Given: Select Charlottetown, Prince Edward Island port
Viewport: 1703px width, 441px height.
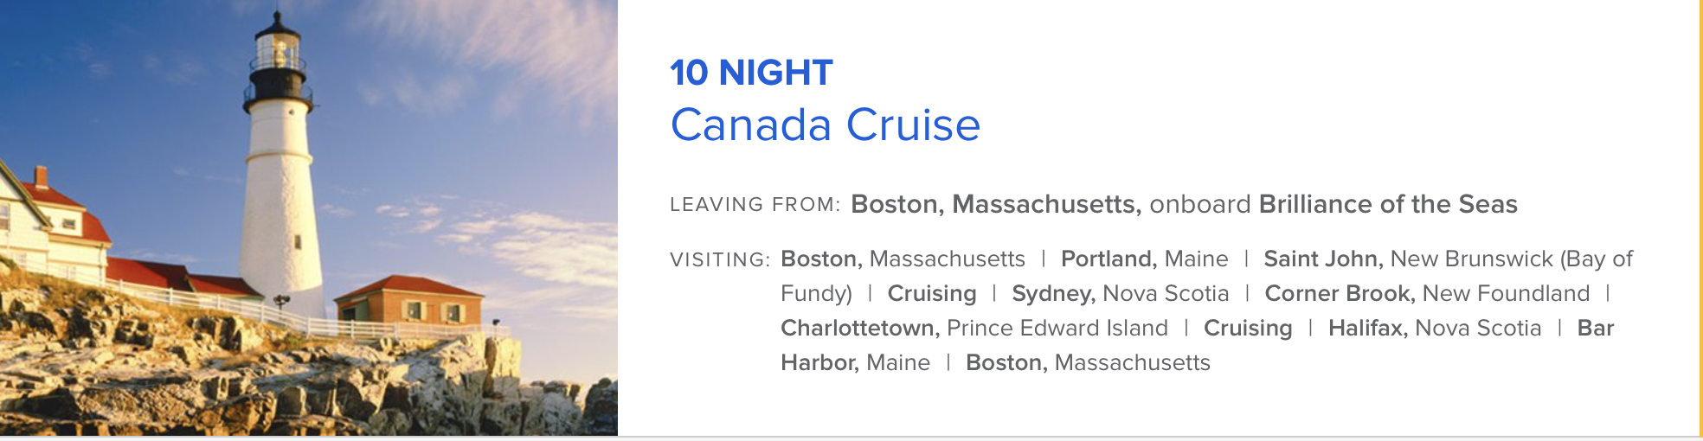Looking at the screenshot, I should coord(974,328).
